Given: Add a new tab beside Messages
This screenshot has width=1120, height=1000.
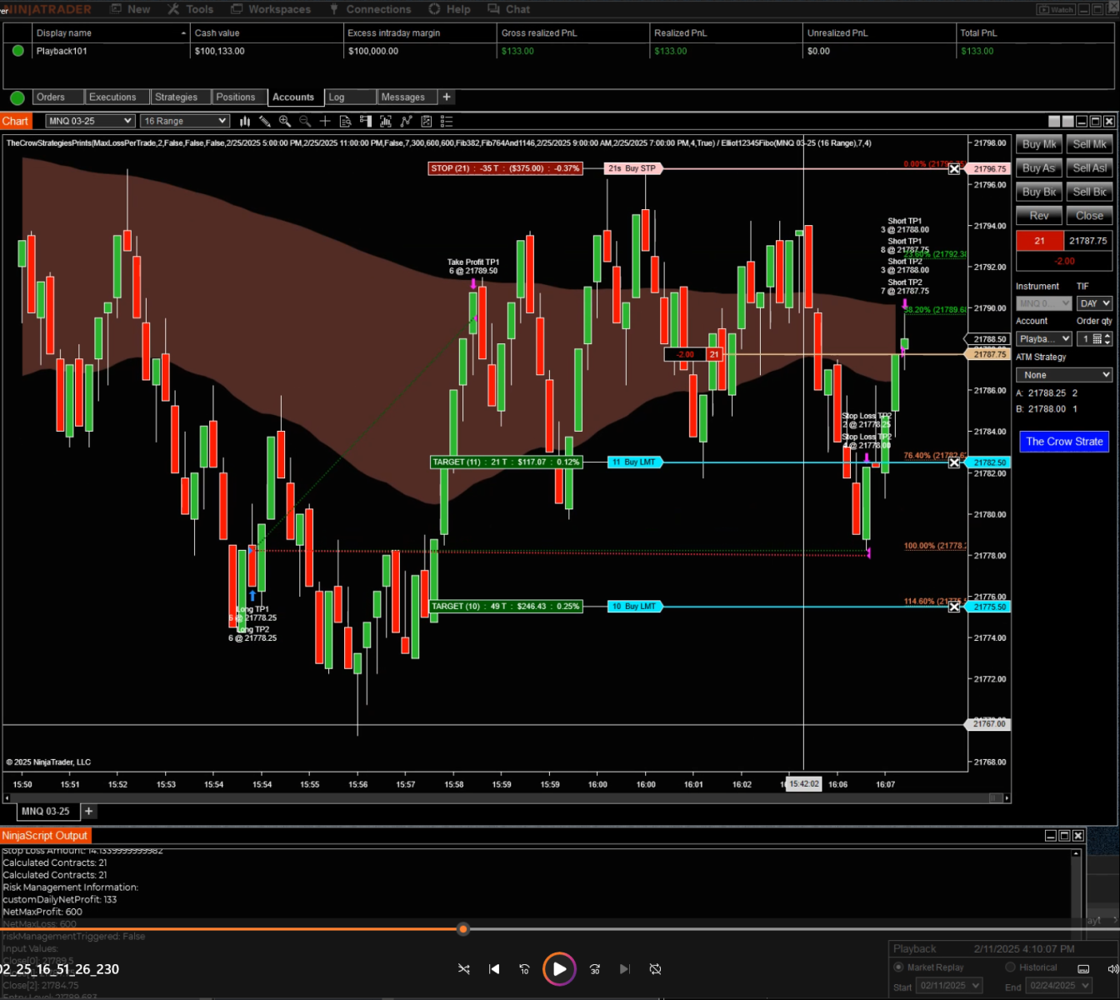Looking at the screenshot, I should click(x=447, y=97).
